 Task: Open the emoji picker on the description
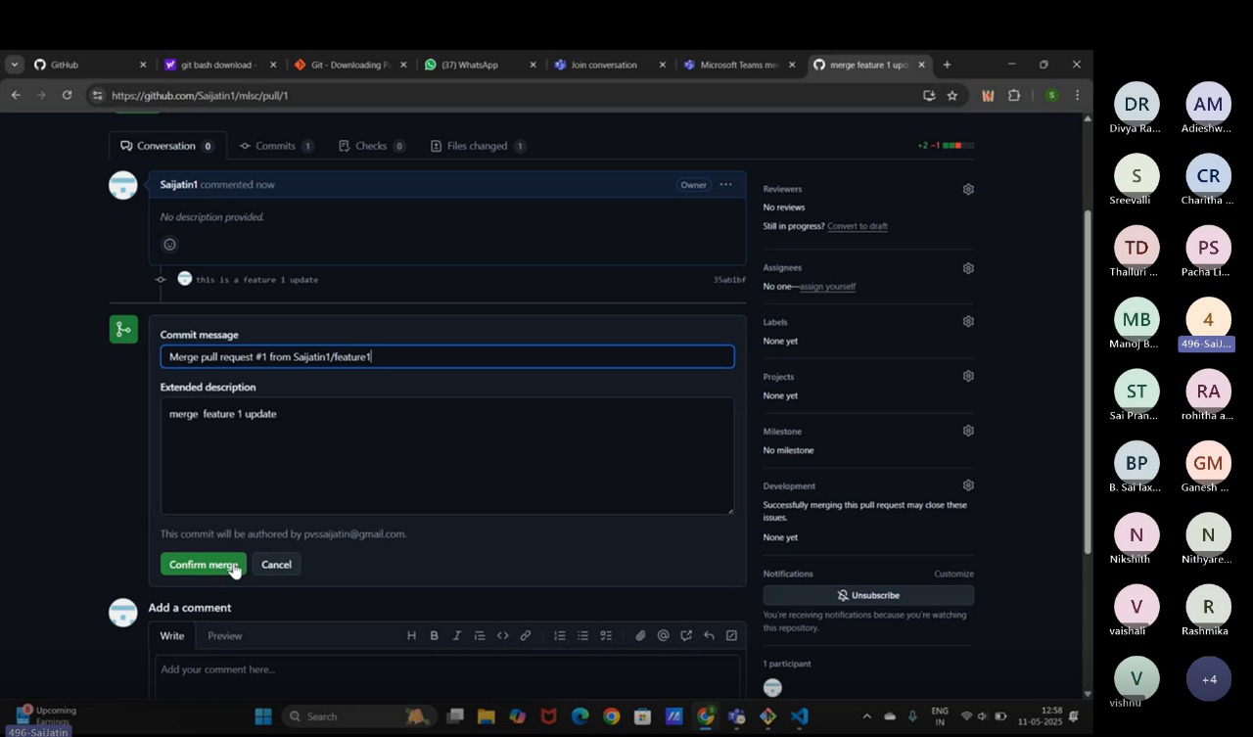pos(169,244)
